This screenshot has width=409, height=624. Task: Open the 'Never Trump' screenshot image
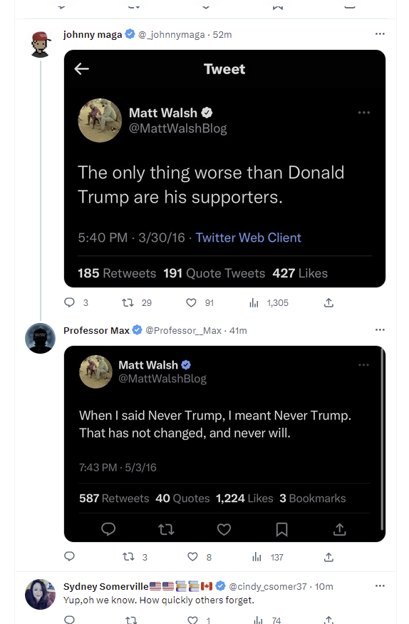pyautogui.click(x=224, y=444)
